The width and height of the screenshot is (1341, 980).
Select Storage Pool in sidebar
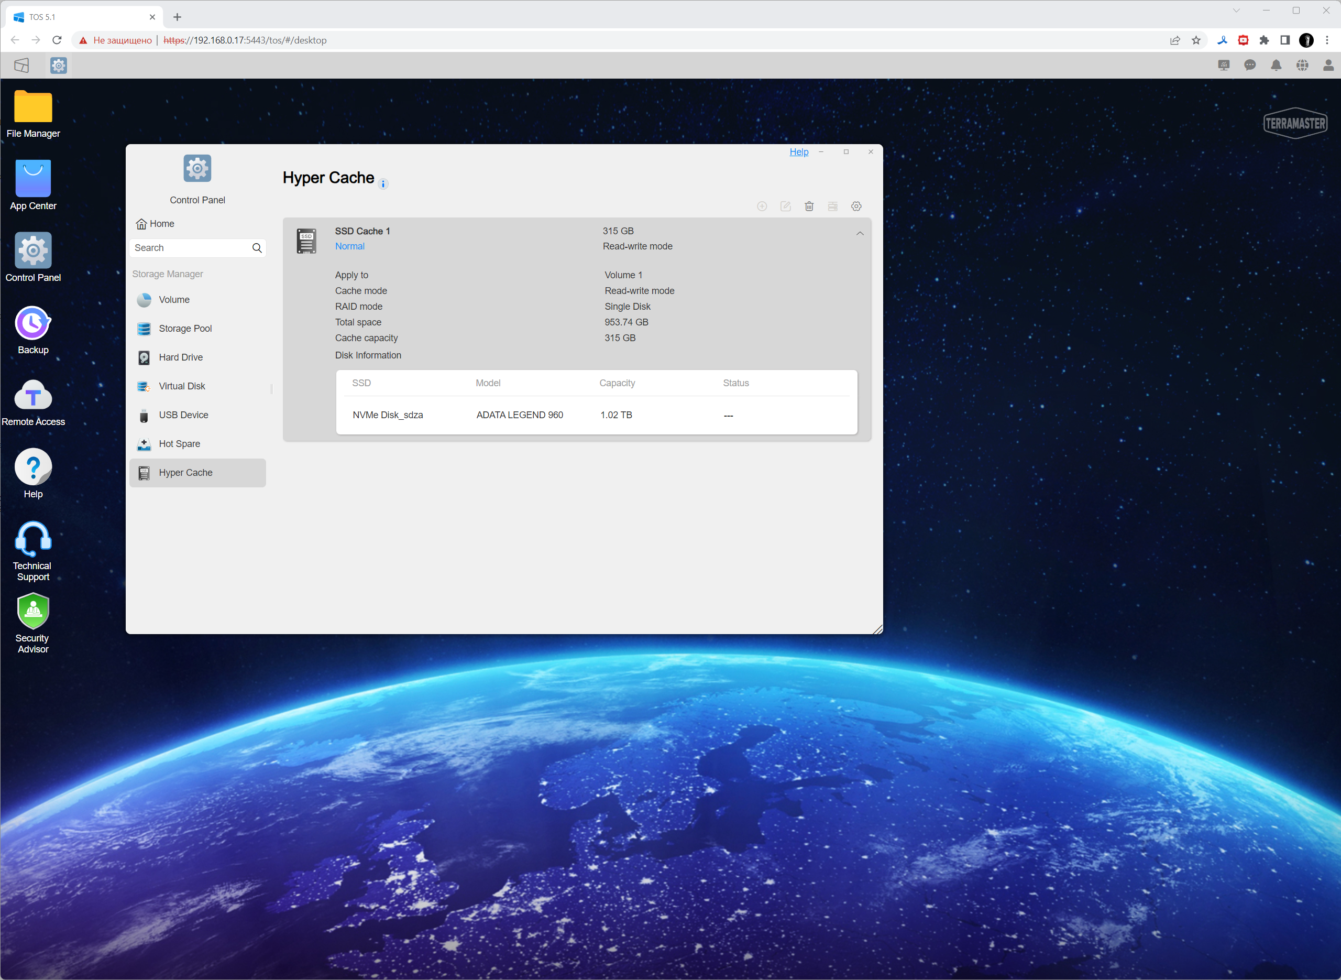(185, 329)
